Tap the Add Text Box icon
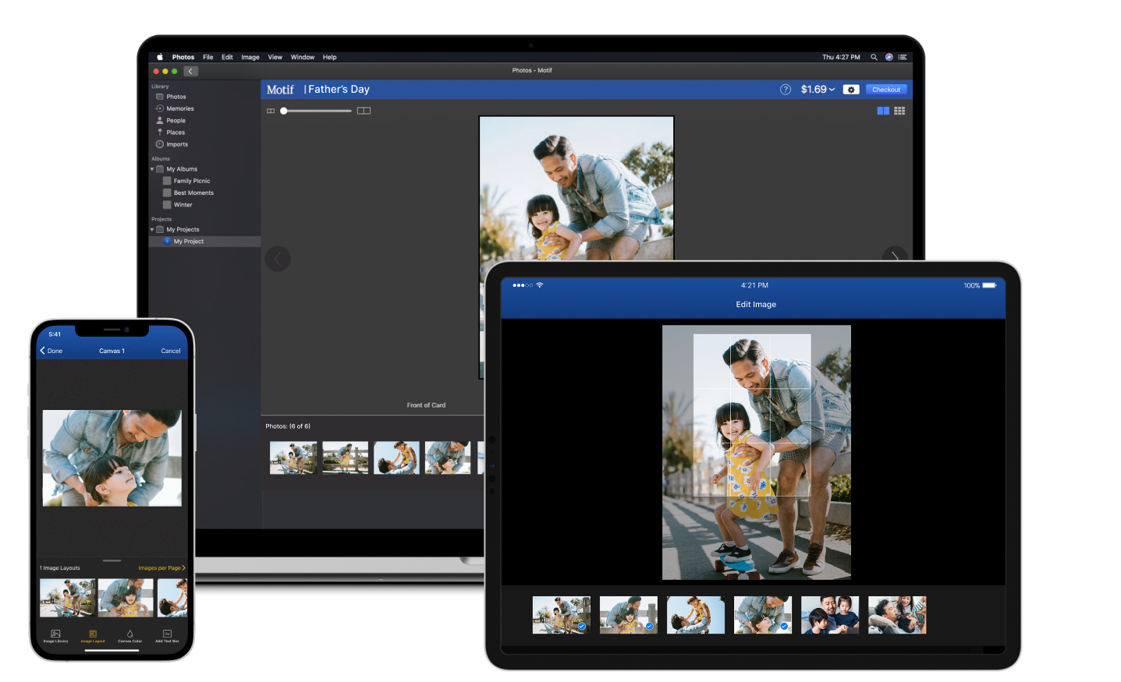Image resolution: width=1121 pixels, height=682 pixels. click(x=167, y=634)
